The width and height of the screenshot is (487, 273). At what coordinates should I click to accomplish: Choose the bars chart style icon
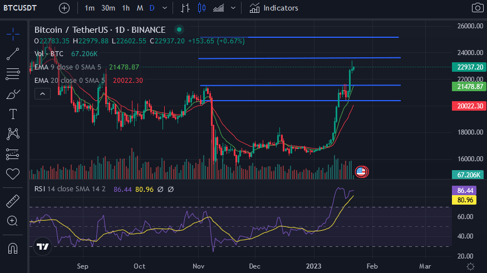185,8
